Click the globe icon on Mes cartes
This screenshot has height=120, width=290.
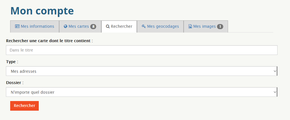65,26
